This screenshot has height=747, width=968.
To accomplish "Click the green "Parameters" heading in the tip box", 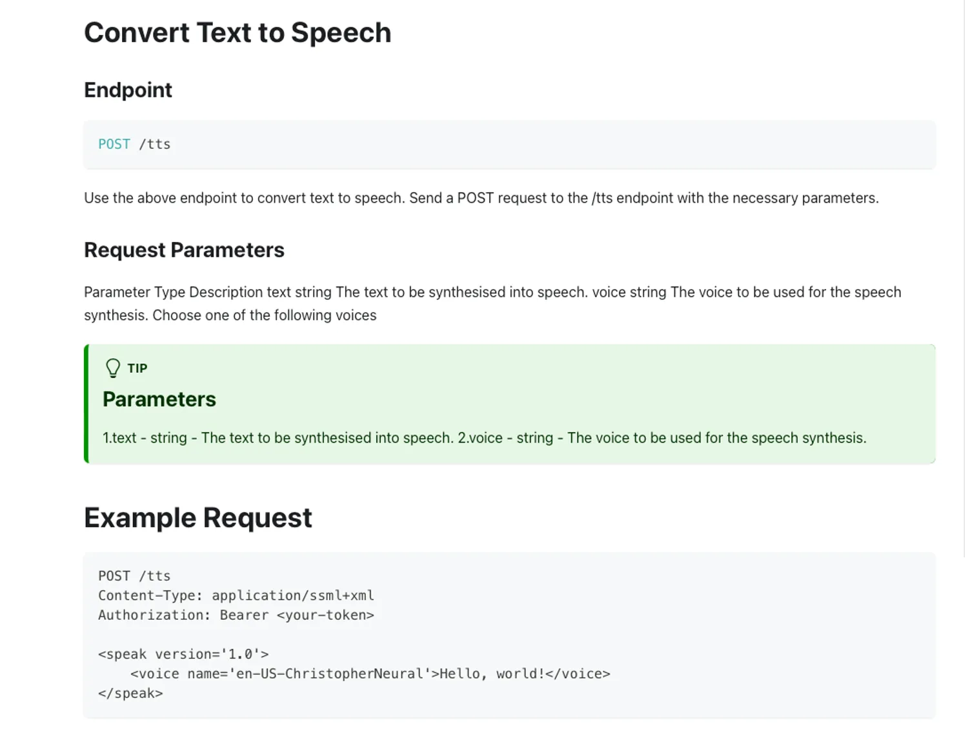I will 159,399.
